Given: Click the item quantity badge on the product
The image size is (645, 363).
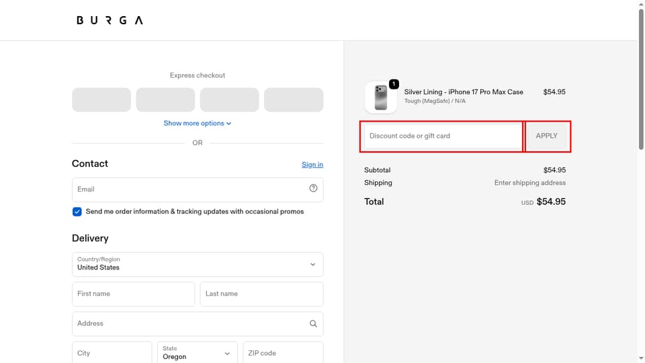Looking at the screenshot, I should 394,84.
